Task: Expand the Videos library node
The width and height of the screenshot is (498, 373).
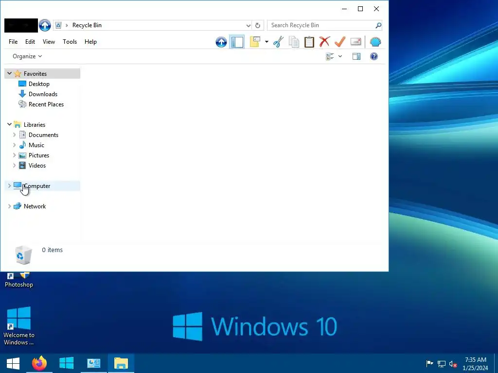Action: (x=14, y=165)
